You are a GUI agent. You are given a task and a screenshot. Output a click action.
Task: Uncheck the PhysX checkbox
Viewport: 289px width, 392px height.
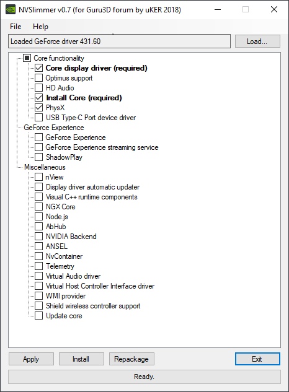tap(38, 108)
